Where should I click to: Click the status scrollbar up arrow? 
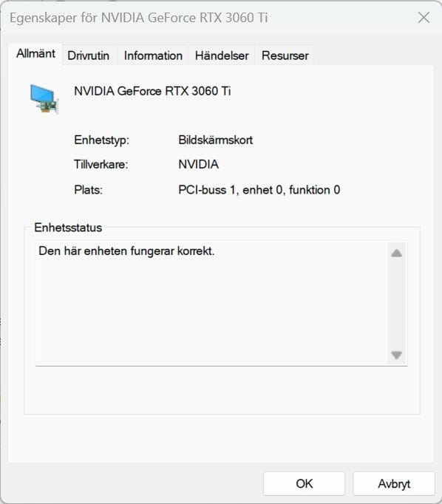pyautogui.click(x=397, y=253)
